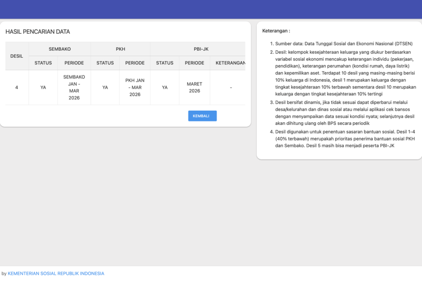This screenshot has height=281, width=422.
Task: Click the KEMBALI button
Action: [x=202, y=116]
